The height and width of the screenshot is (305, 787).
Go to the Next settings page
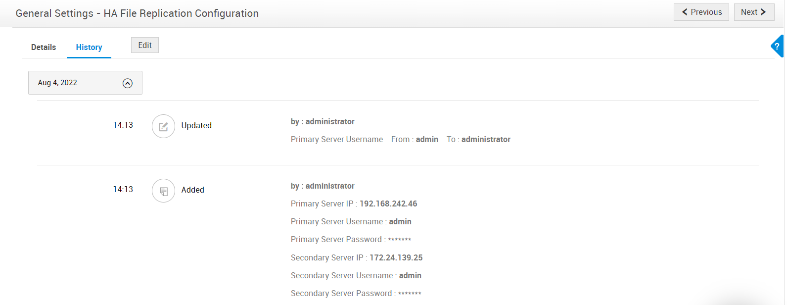tap(754, 12)
